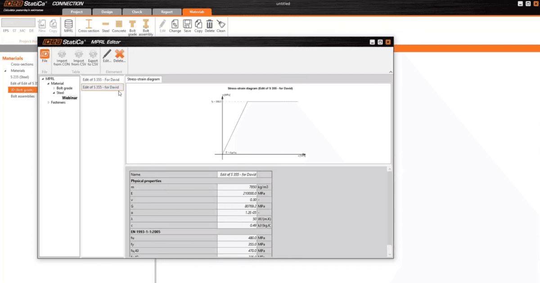540x283 pixels.
Task: Click the Save floppy icon
Action: point(187,26)
